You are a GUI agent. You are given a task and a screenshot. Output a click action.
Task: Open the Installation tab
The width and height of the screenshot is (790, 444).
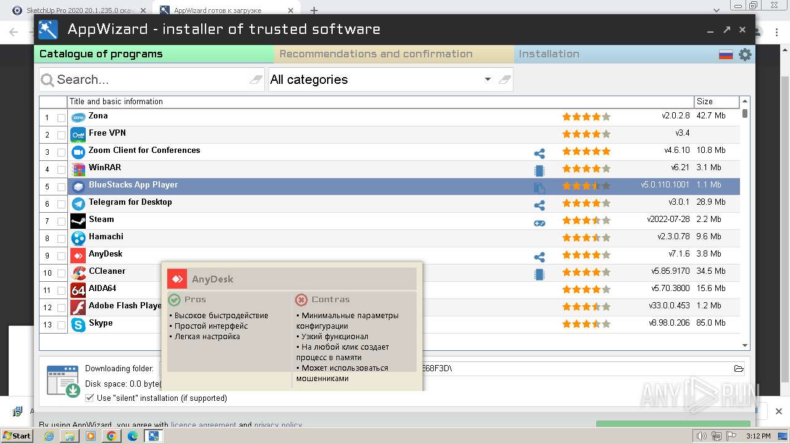615,54
